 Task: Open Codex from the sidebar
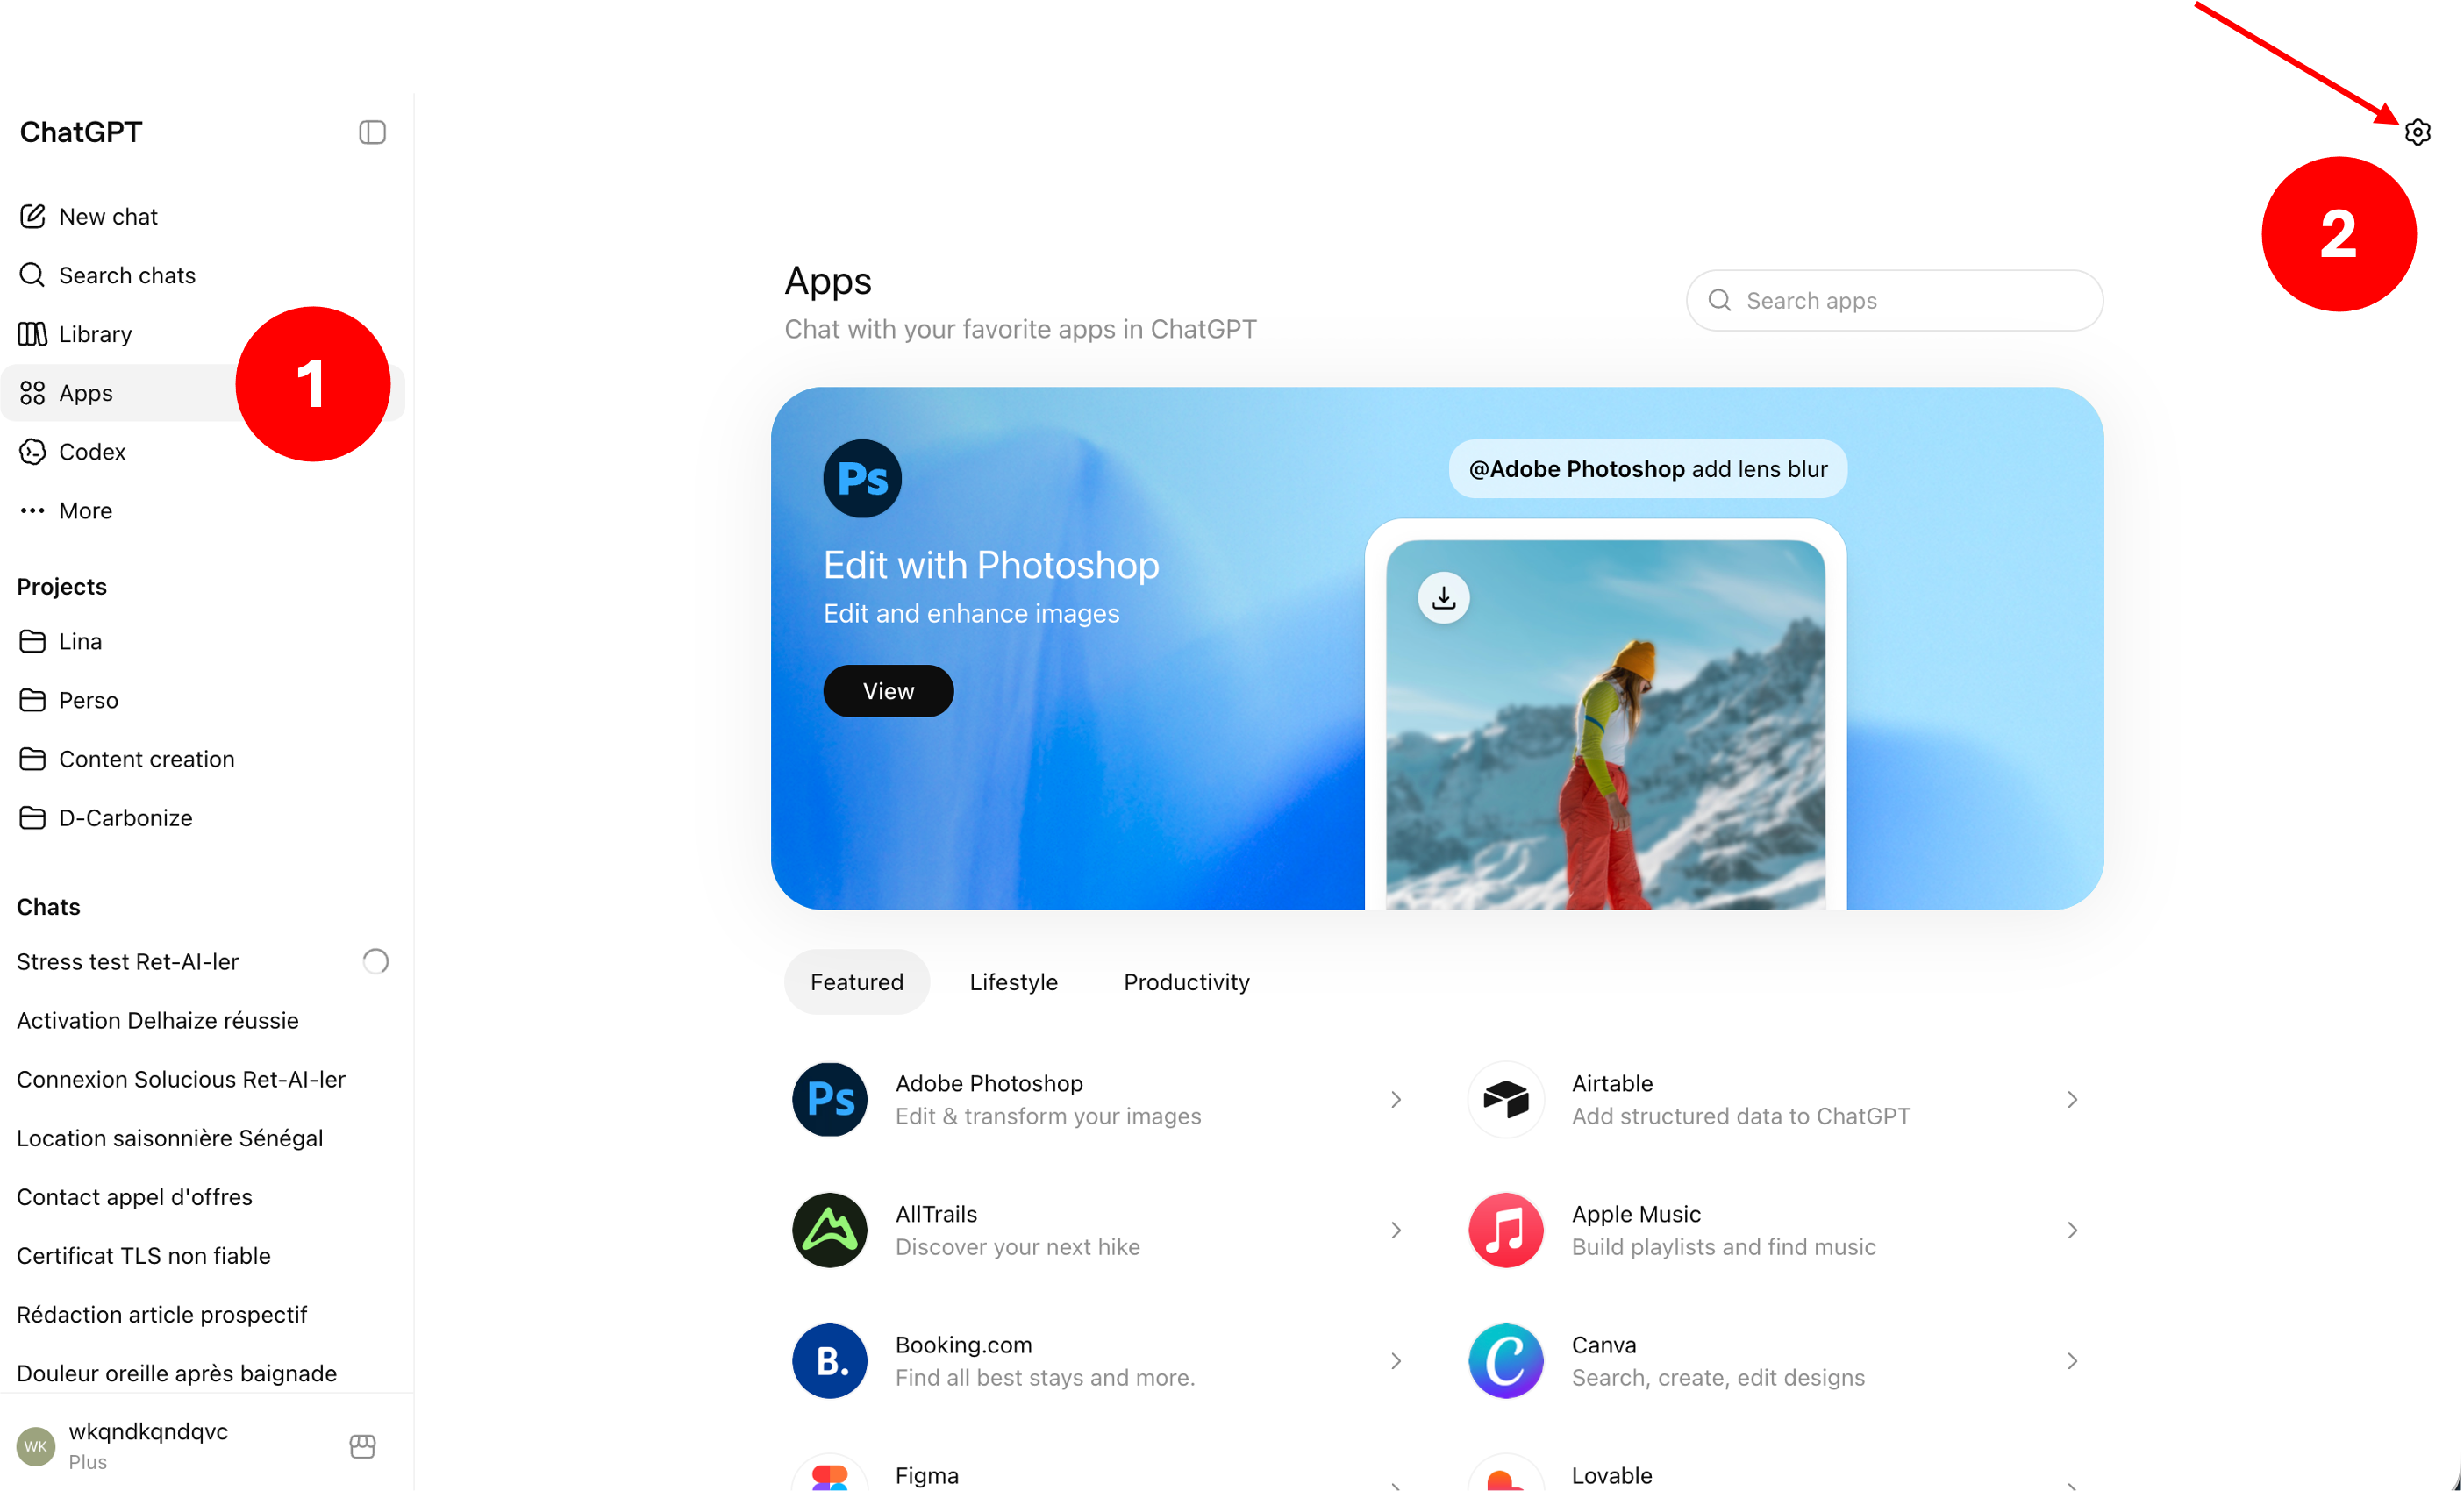click(x=203, y=452)
